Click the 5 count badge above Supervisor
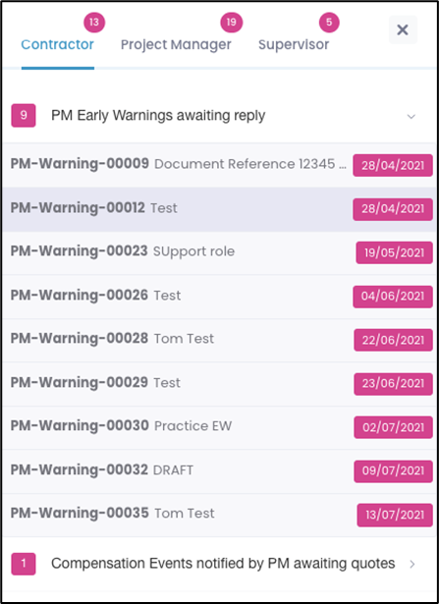 tap(329, 23)
